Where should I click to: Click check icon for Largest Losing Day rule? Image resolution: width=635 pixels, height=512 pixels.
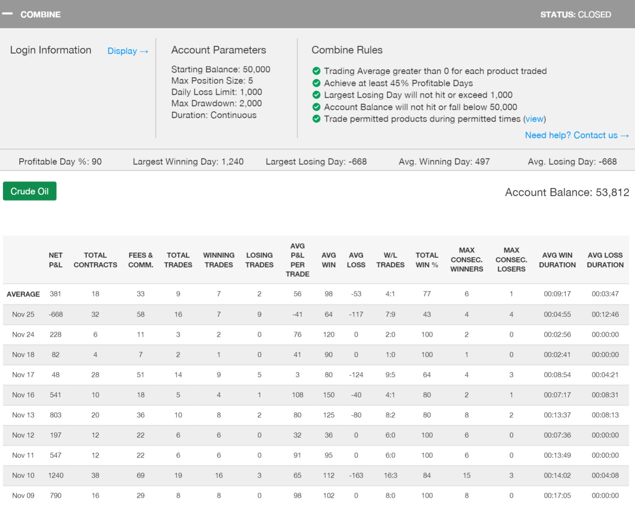[x=316, y=95]
